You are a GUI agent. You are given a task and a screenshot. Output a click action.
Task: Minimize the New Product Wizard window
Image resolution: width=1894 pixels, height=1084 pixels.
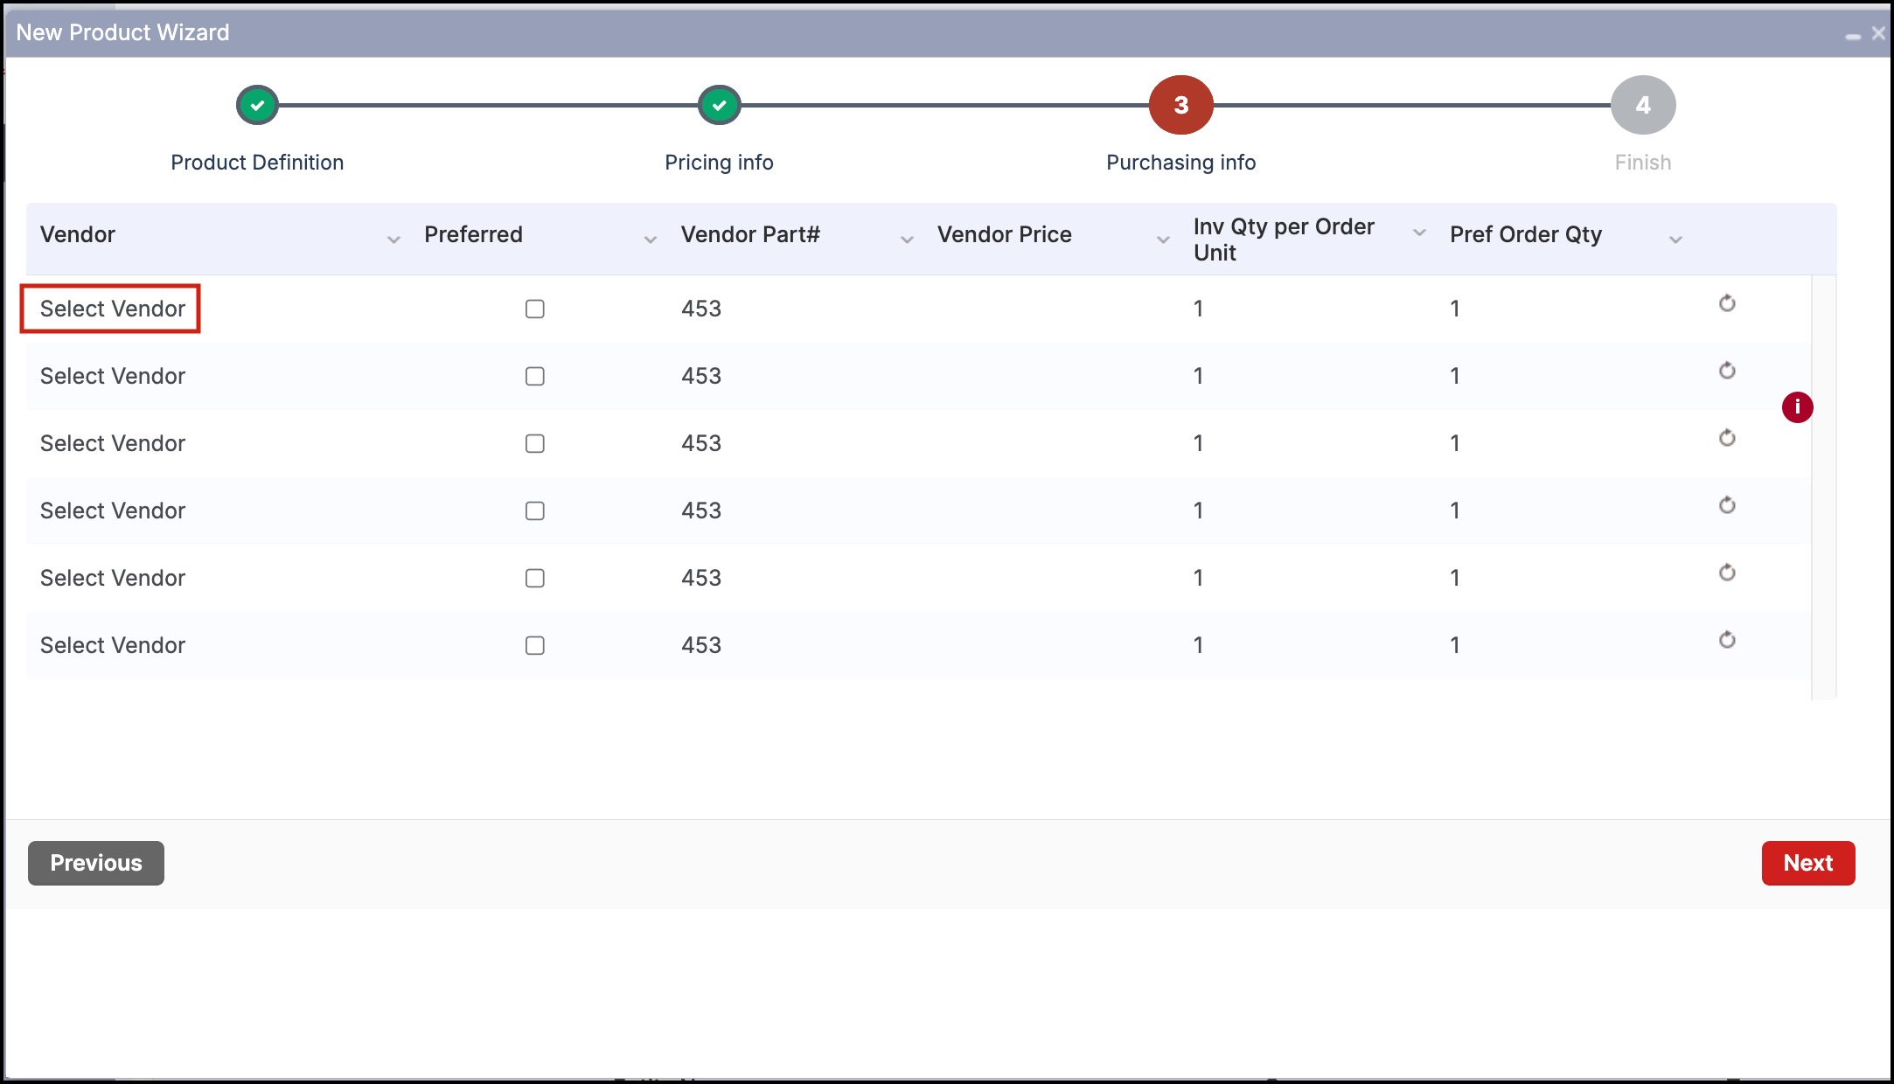[x=1852, y=35]
